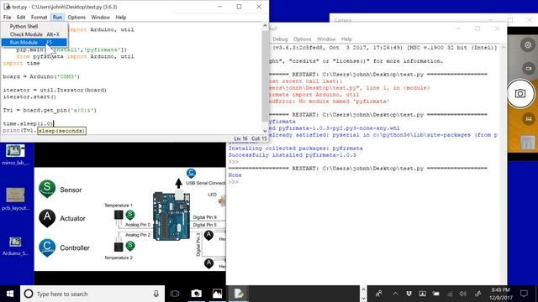Viewport: 538px width, 302px height.
Task: Open the Window menu in test.py editor
Action: [101, 17]
